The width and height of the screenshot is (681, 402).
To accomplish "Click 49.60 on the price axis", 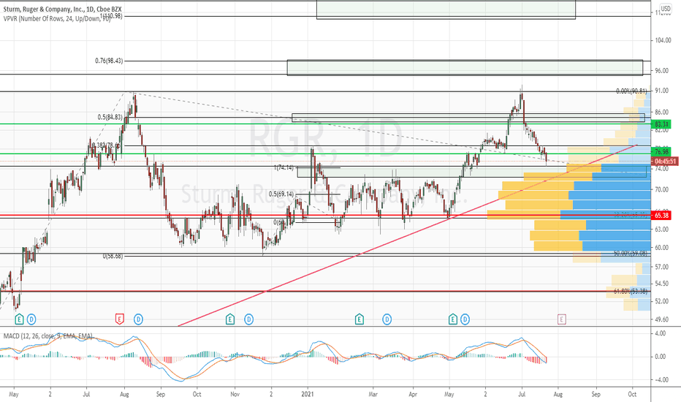I will (x=661, y=319).
